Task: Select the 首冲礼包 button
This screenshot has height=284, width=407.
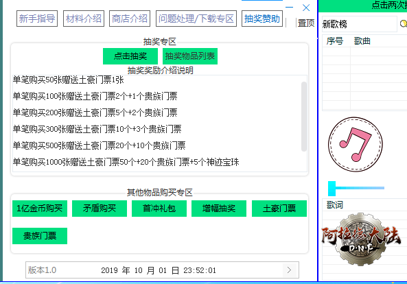Action: tap(159, 209)
